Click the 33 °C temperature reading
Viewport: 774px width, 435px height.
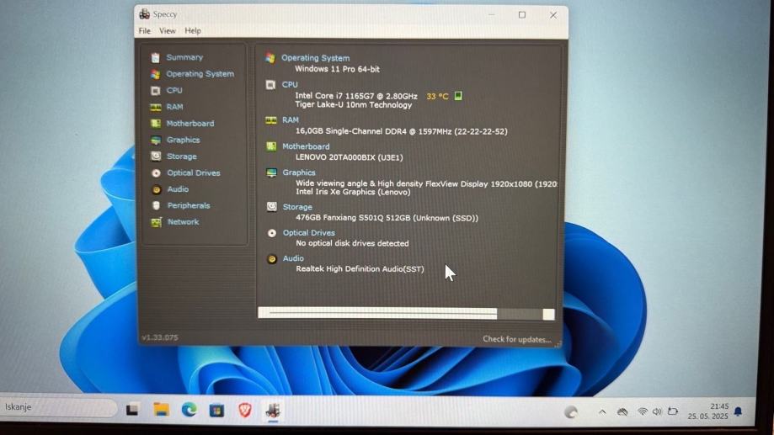pyautogui.click(x=437, y=97)
